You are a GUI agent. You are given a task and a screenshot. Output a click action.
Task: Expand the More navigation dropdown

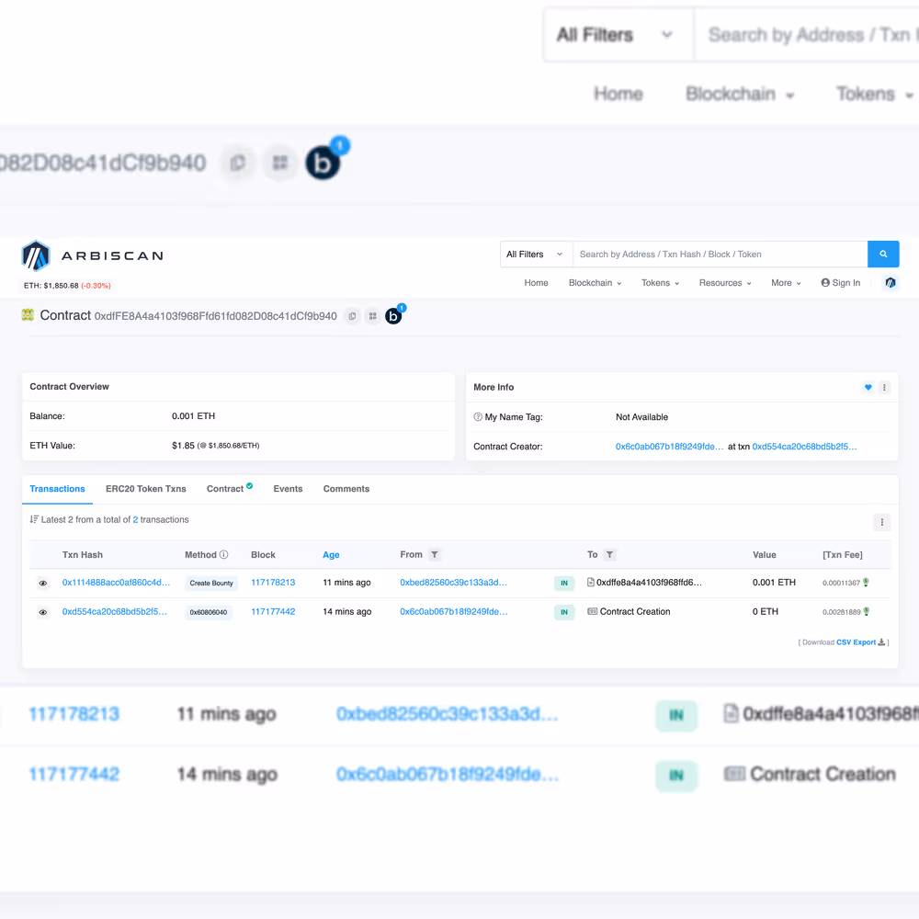(x=786, y=283)
